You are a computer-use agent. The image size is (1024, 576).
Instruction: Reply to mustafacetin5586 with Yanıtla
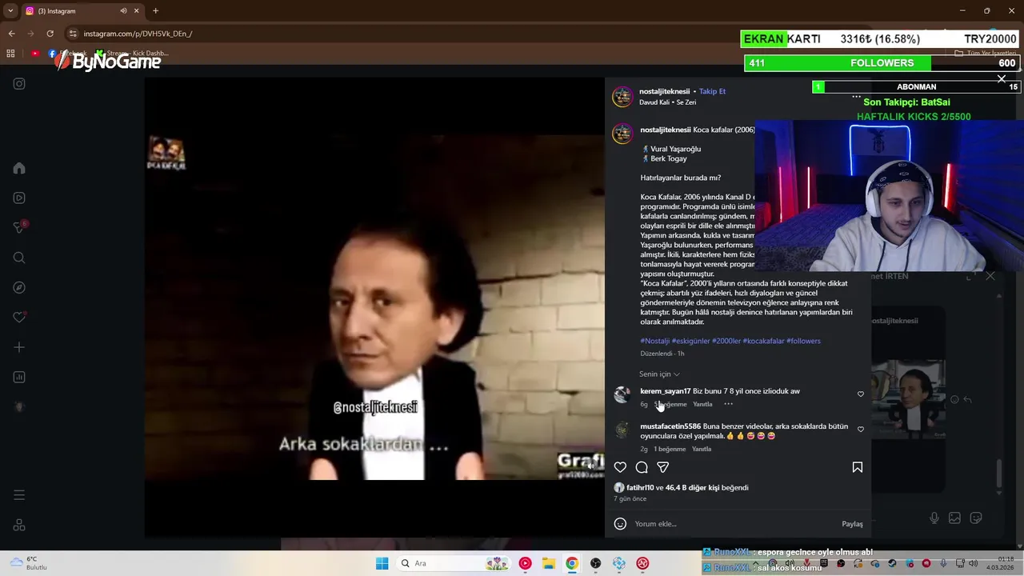point(702,449)
